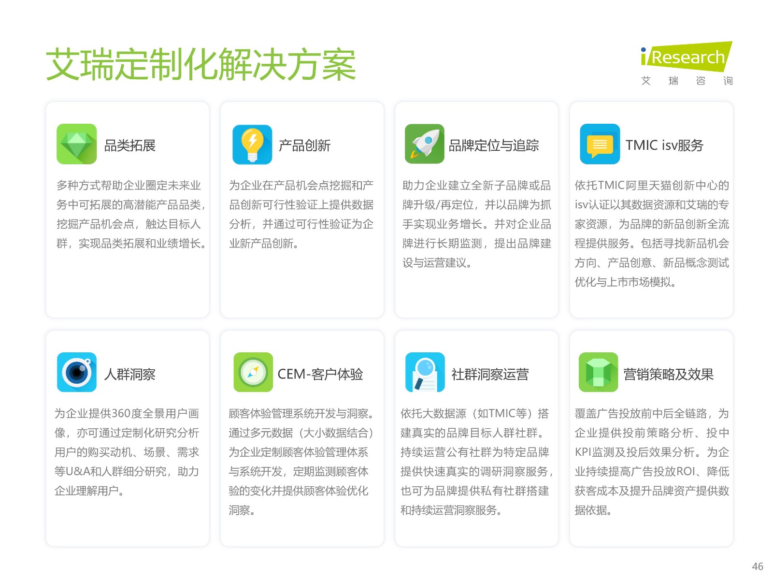Click the iResearch logo
This screenshot has width=773, height=580.
[x=687, y=57]
